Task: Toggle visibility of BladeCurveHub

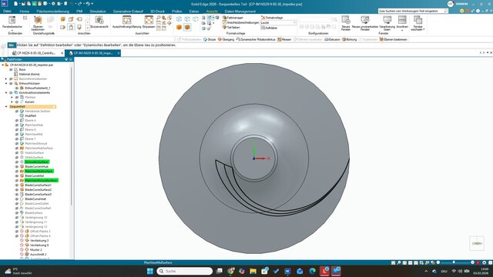Action: pyautogui.click(x=17, y=166)
